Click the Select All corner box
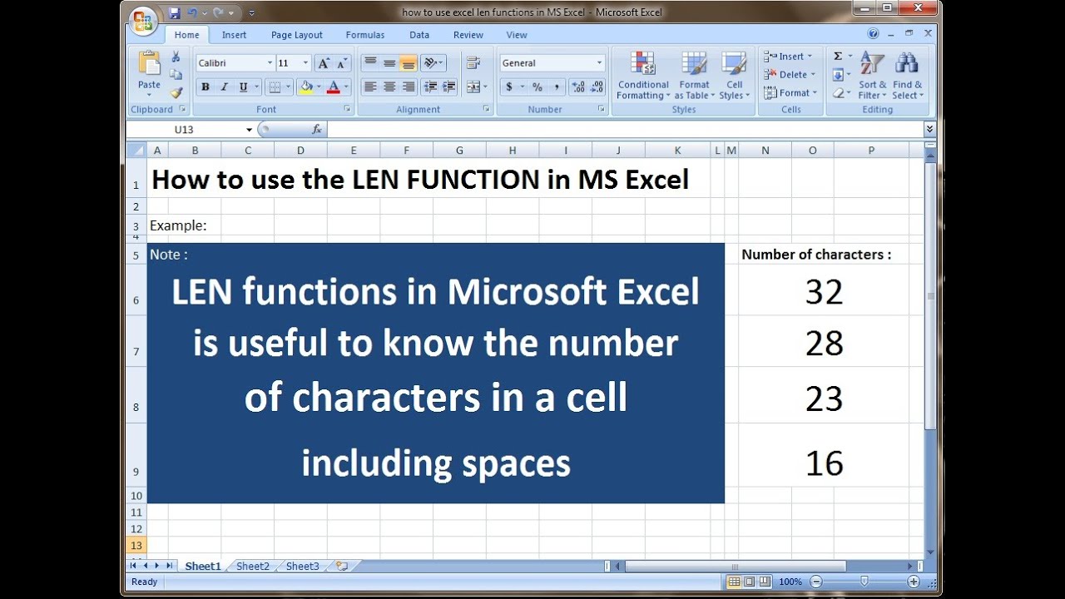This screenshot has height=599, width=1065. pyautogui.click(x=136, y=150)
